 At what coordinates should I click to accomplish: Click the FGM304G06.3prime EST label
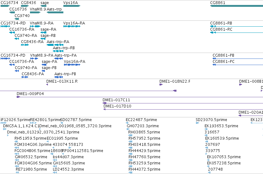pyautogui.click(x=33, y=145)
